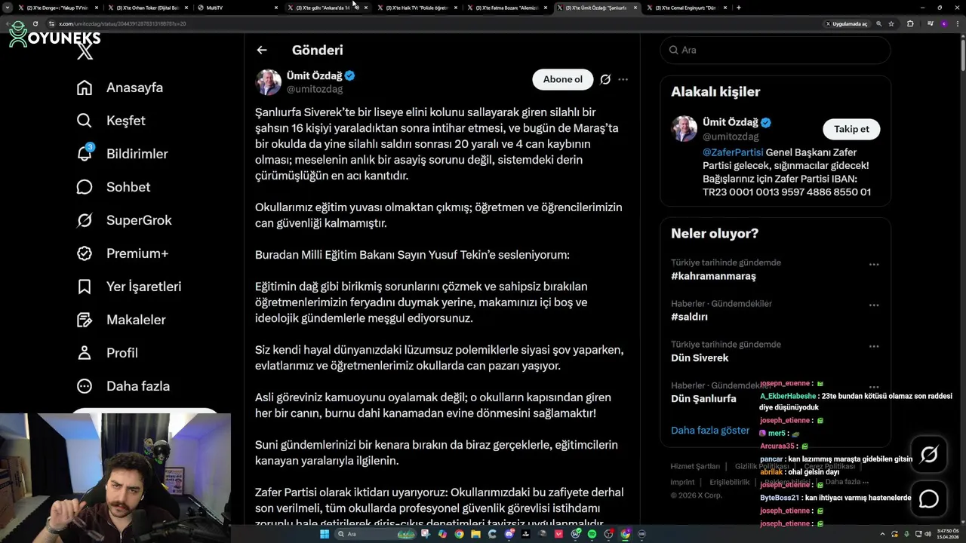Click the Ara search field
Screen dimensions: 966x543
pyautogui.click(x=775, y=50)
